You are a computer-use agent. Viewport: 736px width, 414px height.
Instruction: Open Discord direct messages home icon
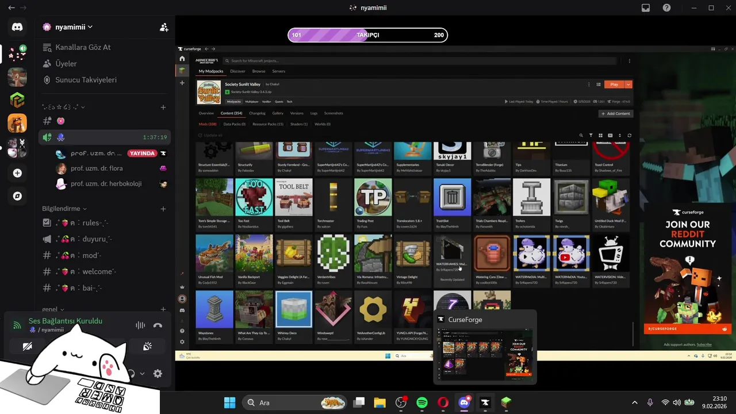(17, 27)
